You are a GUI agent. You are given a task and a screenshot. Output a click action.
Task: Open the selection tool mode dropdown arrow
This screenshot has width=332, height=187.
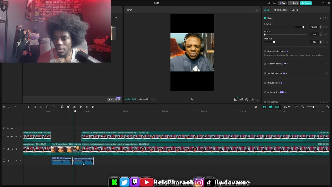coord(8,107)
